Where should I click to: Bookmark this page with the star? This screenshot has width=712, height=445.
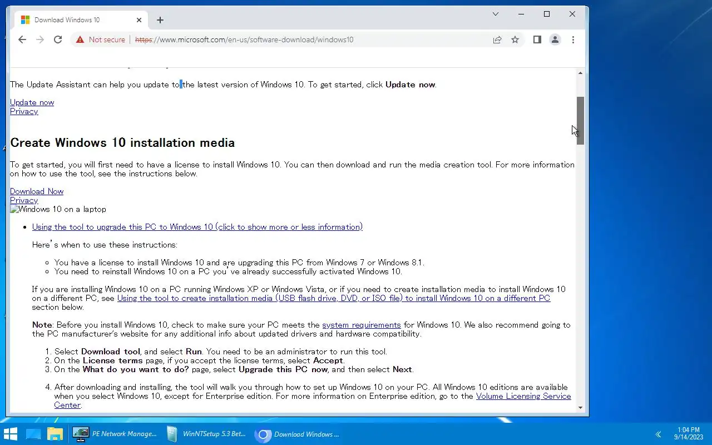[515, 39]
